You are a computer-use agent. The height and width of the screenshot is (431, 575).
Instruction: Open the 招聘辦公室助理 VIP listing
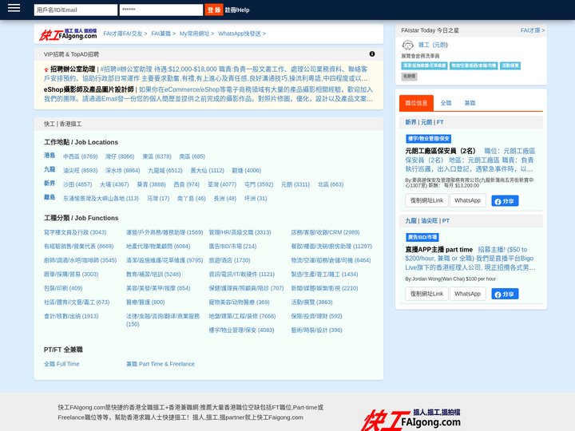73,69
